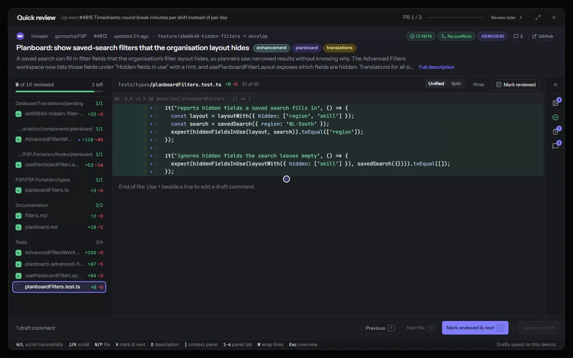Viewport: 573px width, 358px height.
Task: Click the planboard label
Action: 306,48
